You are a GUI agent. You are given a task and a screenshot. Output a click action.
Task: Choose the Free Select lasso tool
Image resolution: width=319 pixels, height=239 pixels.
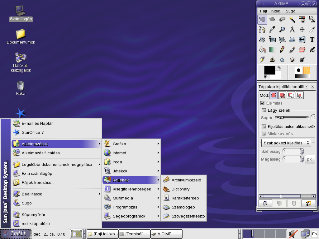point(282,20)
